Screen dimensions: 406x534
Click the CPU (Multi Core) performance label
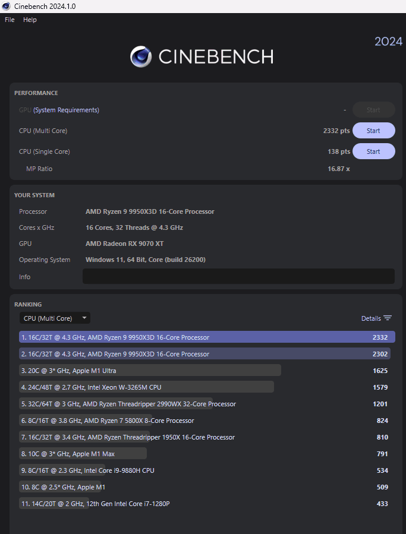43,131
